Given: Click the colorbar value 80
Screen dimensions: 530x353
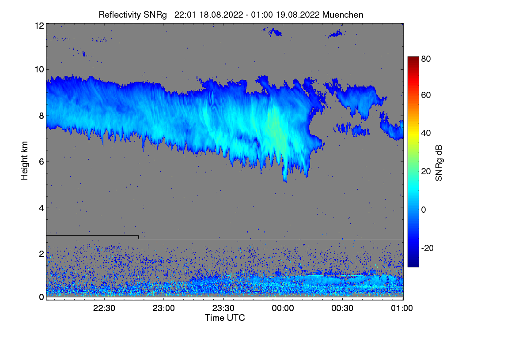Looking at the screenshot, I should point(426,58).
